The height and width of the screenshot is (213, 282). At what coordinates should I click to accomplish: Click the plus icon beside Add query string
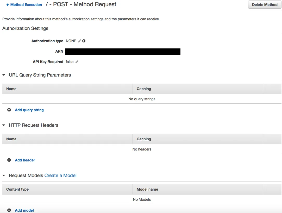pyautogui.click(x=9, y=110)
